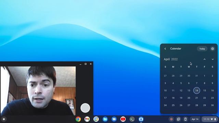Open quick settings via 11:12 clock
Screen dimensions: 219x123
pos(209,119)
